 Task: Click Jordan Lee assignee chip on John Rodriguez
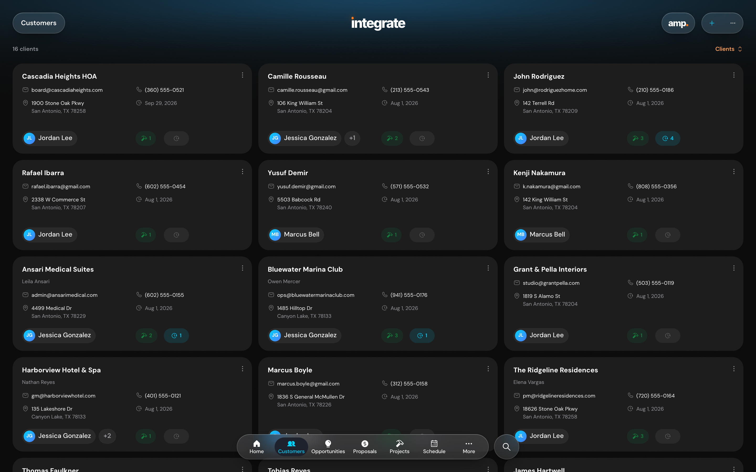click(541, 138)
